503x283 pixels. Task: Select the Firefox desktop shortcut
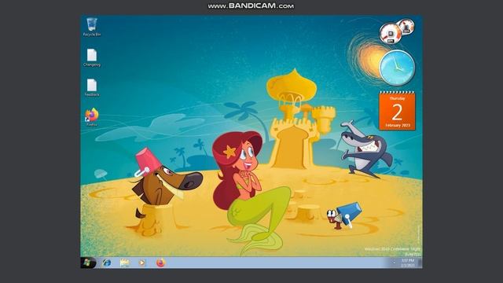click(92, 117)
